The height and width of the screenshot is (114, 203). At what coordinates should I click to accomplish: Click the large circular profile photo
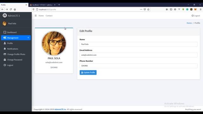point(54,43)
